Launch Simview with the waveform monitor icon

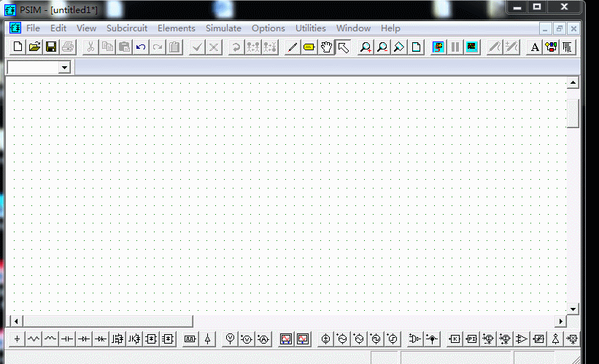pyautogui.click(x=472, y=47)
